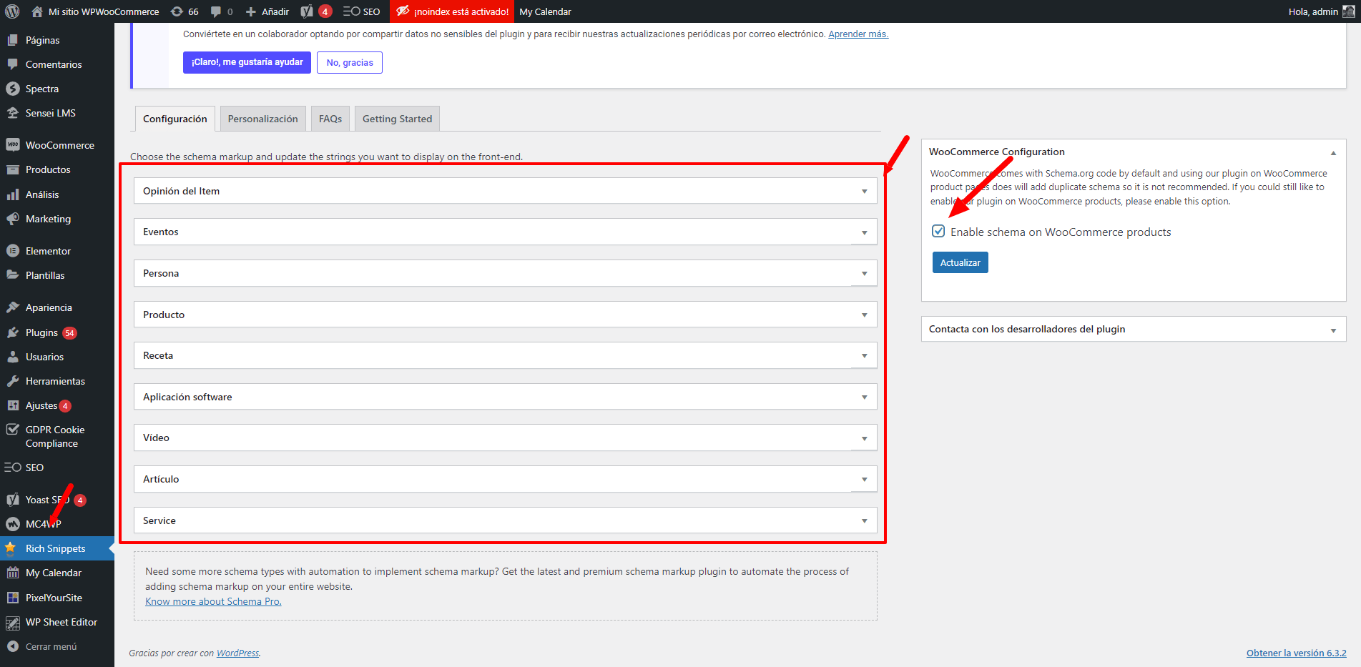Expand the Aplicación software section

click(x=506, y=397)
